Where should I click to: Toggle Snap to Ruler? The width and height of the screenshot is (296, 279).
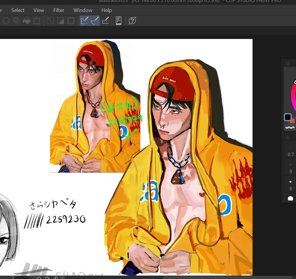click(x=84, y=20)
